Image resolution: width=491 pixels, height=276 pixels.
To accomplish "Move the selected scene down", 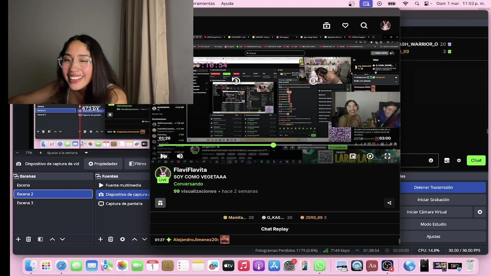I will coord(63,239).
